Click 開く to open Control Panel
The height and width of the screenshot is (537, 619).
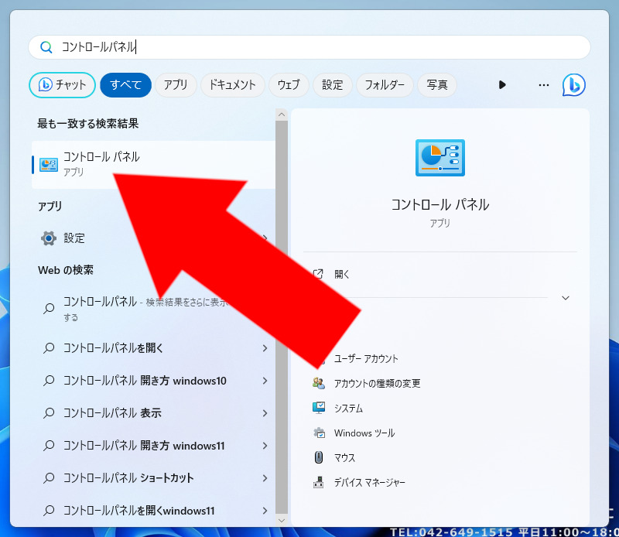342,274
